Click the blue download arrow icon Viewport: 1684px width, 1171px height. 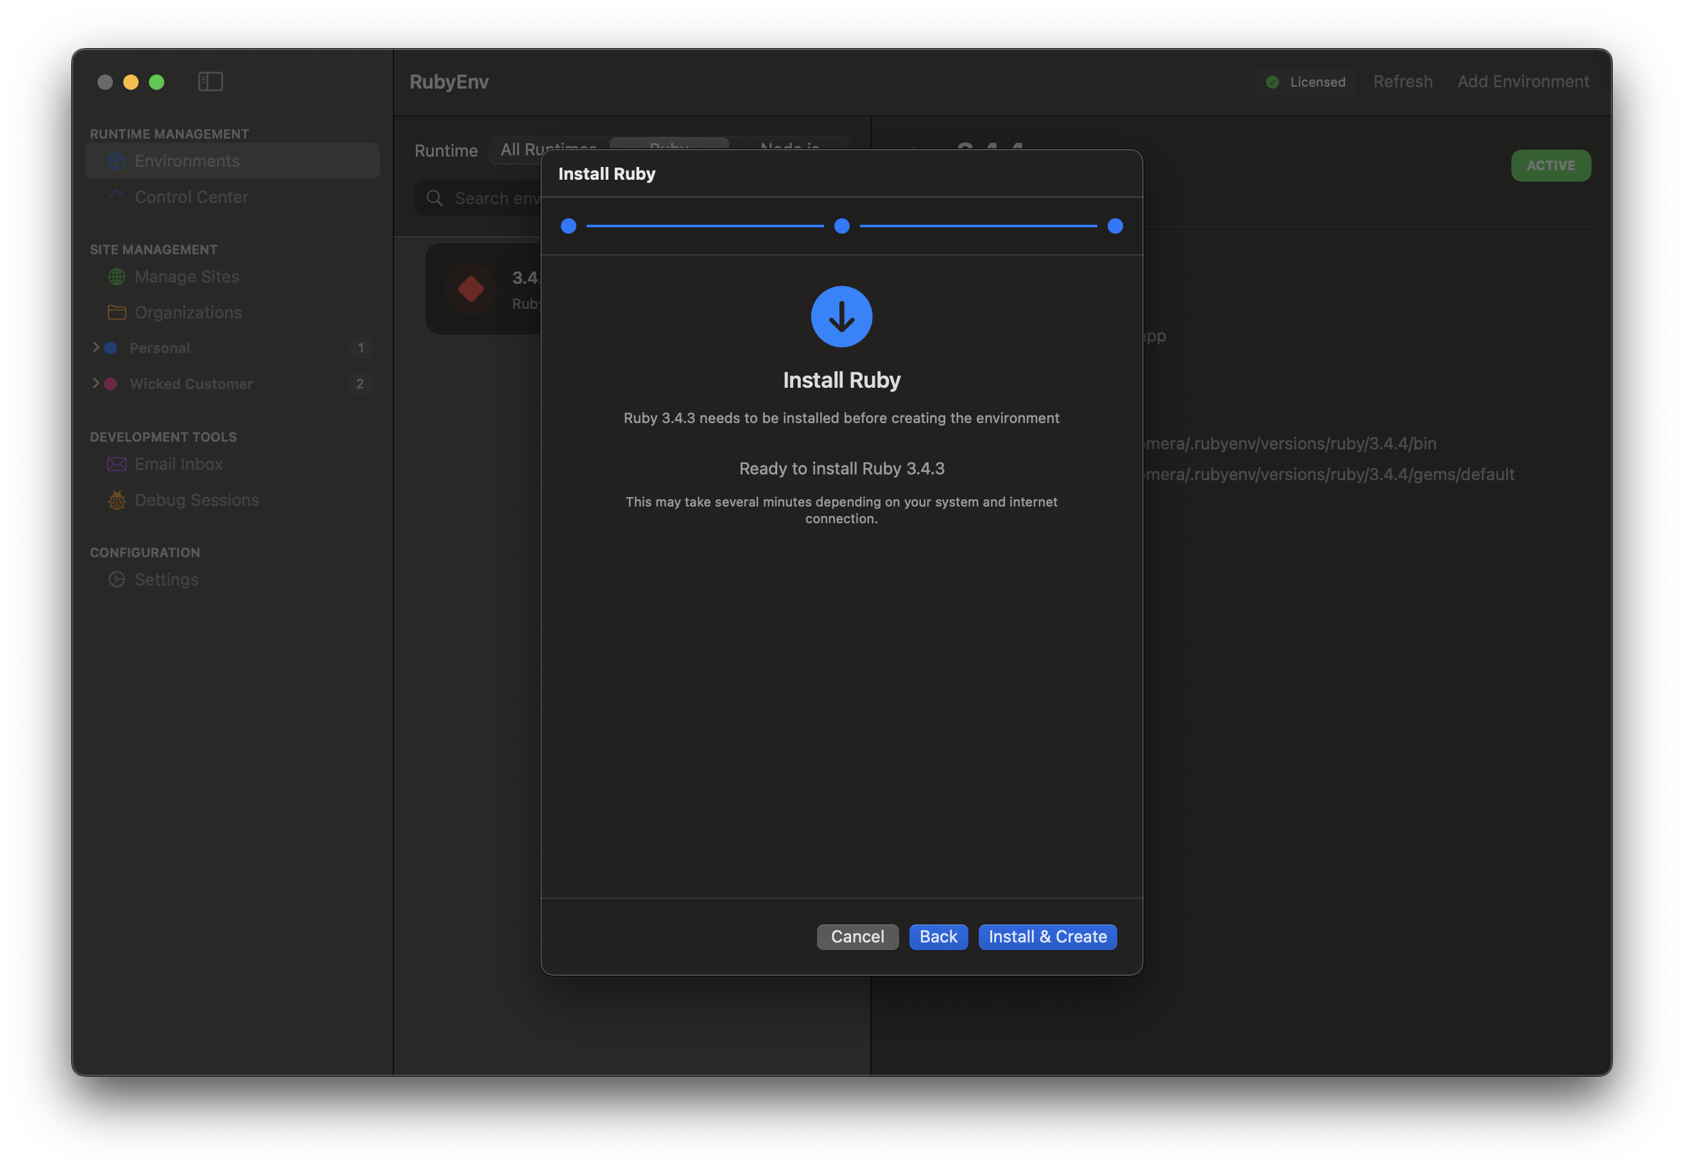(x=841, y=317)
